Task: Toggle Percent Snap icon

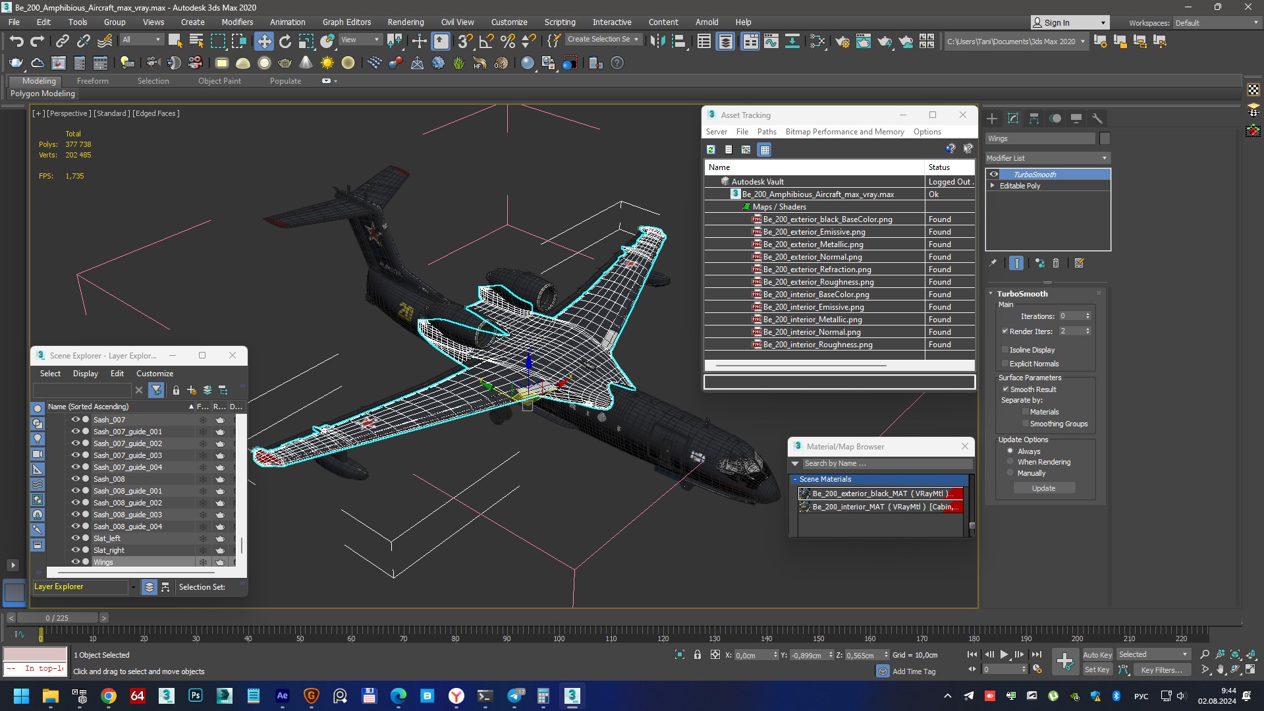Action: point(508,42)
